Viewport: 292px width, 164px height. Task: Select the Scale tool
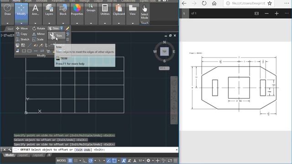pos(38,40)
